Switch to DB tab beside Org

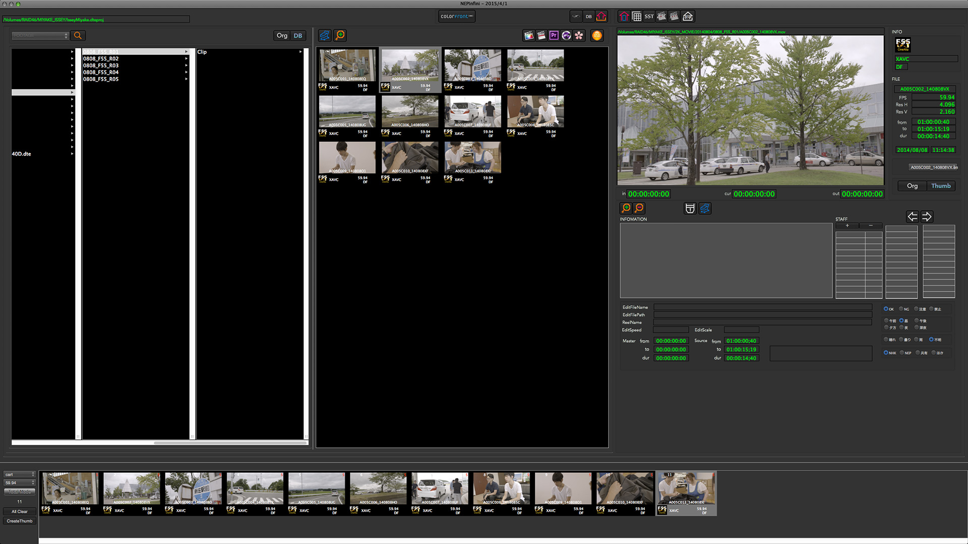(x=298, y=35)
